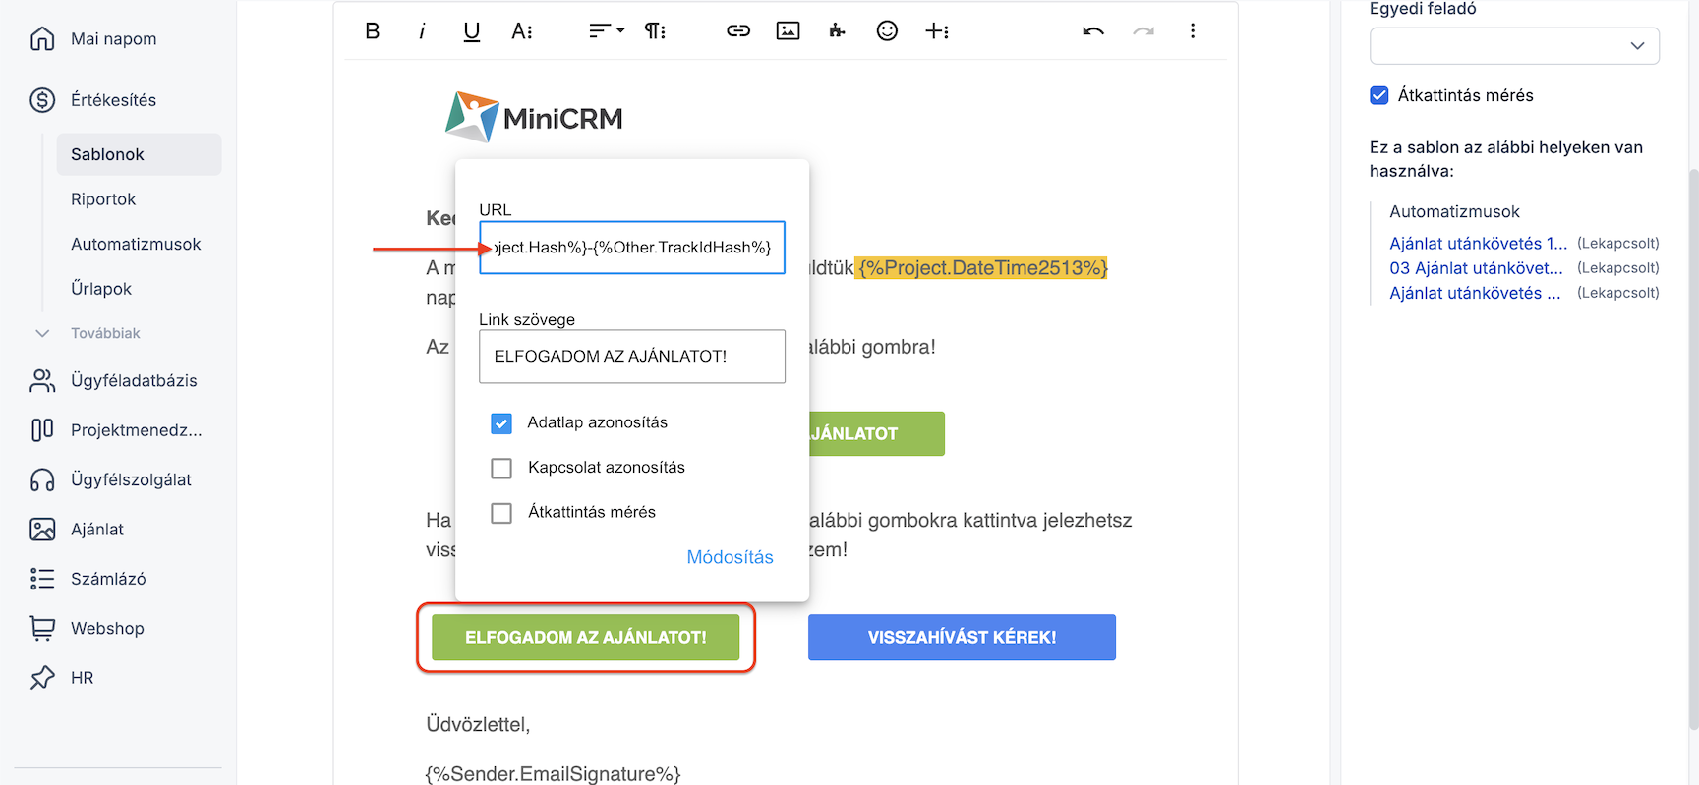Click the MiniCRM logo image
Image resolution: width=1699 pixels, height=785 pixels.
(534, 118)
